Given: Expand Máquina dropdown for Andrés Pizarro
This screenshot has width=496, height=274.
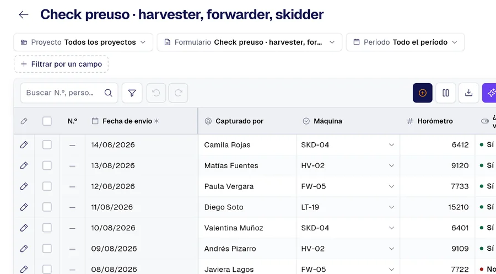Looking at the screenshot, I should (x=391, y=249).
